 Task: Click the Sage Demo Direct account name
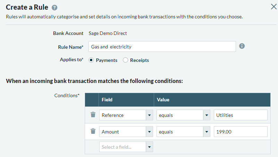(x=108, y=33)
